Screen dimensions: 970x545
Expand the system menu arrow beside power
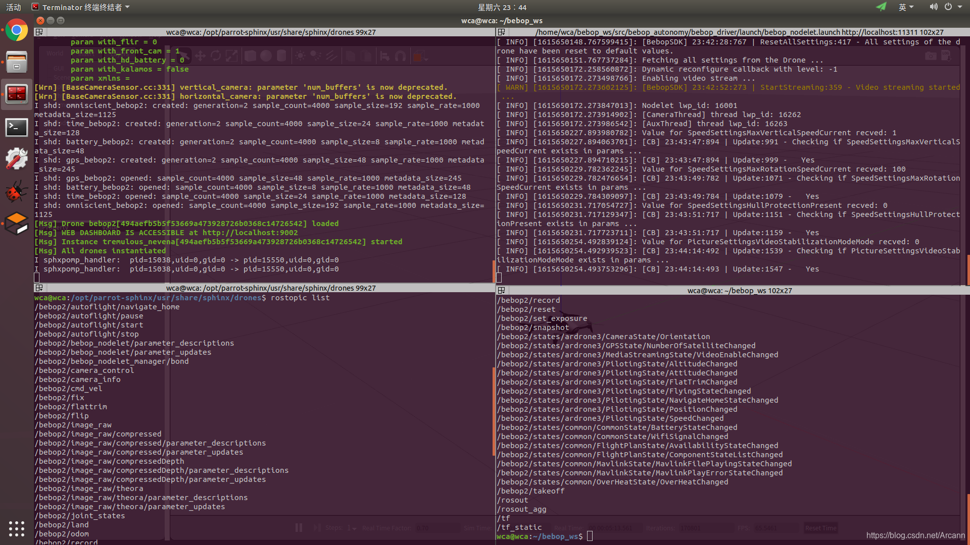[x=960, y=7]
